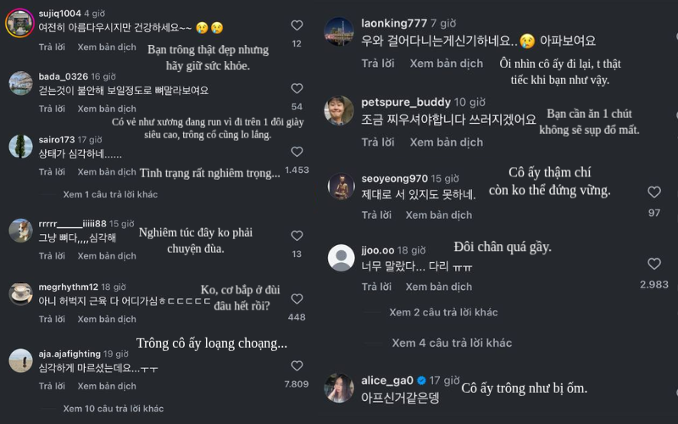Expand 'Xem 1 câu trả lời khác' replies

coord(110,195)
